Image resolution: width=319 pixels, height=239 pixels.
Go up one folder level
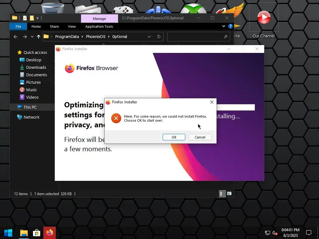click(x=38, y=37)
